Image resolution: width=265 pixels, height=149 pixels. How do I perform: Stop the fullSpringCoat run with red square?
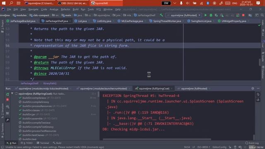coord(7,100)
